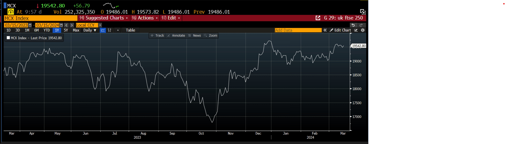This screenshot has height=144, width=505.
Task: Expand more chart type options arrow
Action: pos(118,30)
